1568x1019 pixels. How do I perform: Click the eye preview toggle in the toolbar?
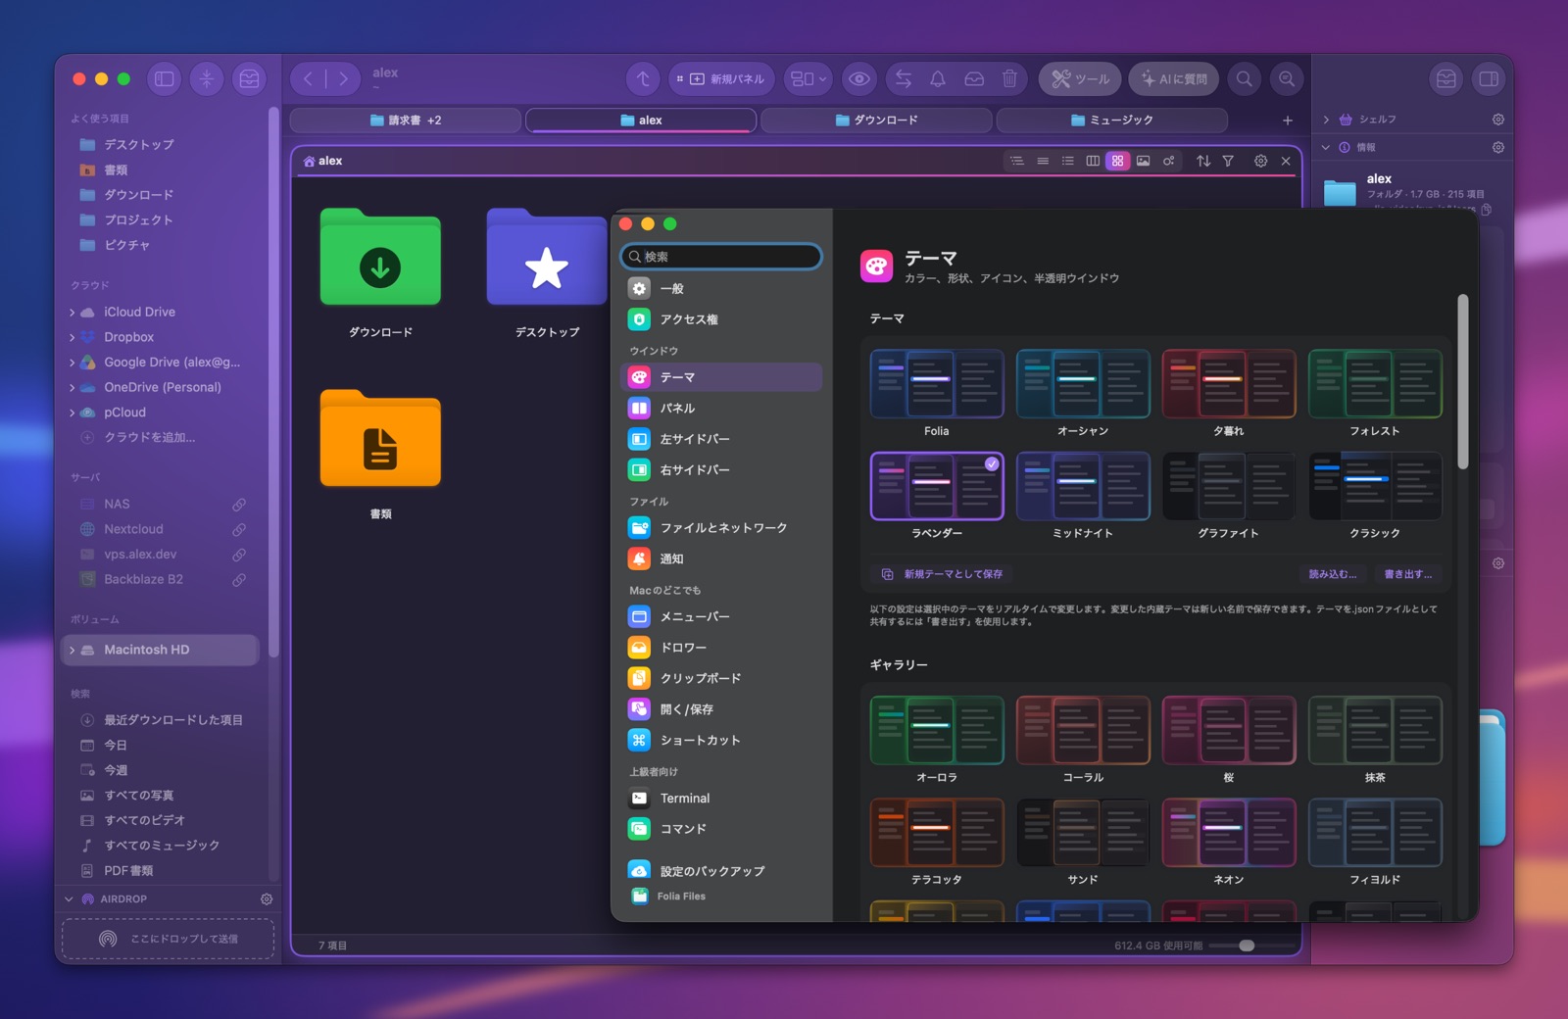(858, 79)
